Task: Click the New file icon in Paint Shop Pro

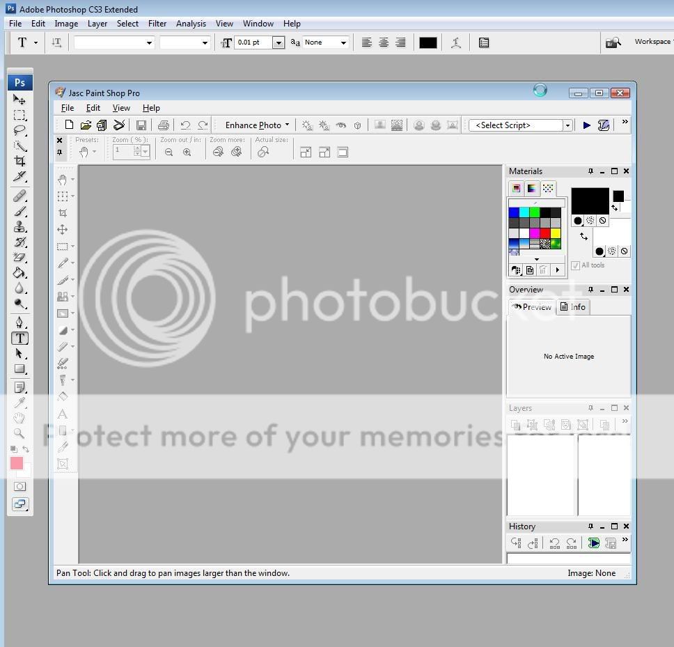Action: coord(69,125)
